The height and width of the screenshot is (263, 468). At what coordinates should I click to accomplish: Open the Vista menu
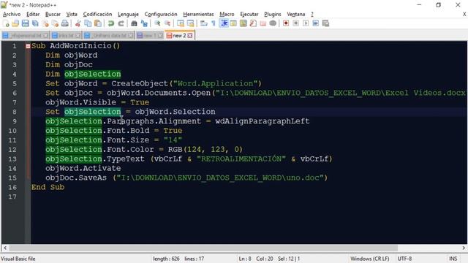coord(72,14)
